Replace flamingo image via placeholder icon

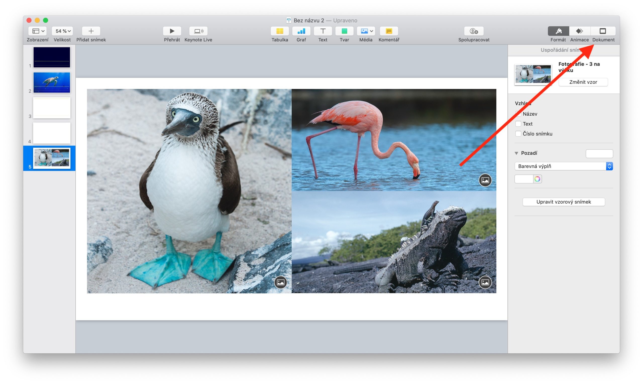tap(485, 180)
